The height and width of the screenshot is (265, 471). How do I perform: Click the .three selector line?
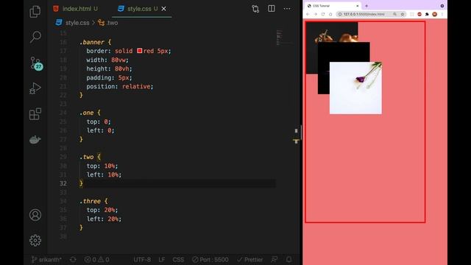[93, 201]
